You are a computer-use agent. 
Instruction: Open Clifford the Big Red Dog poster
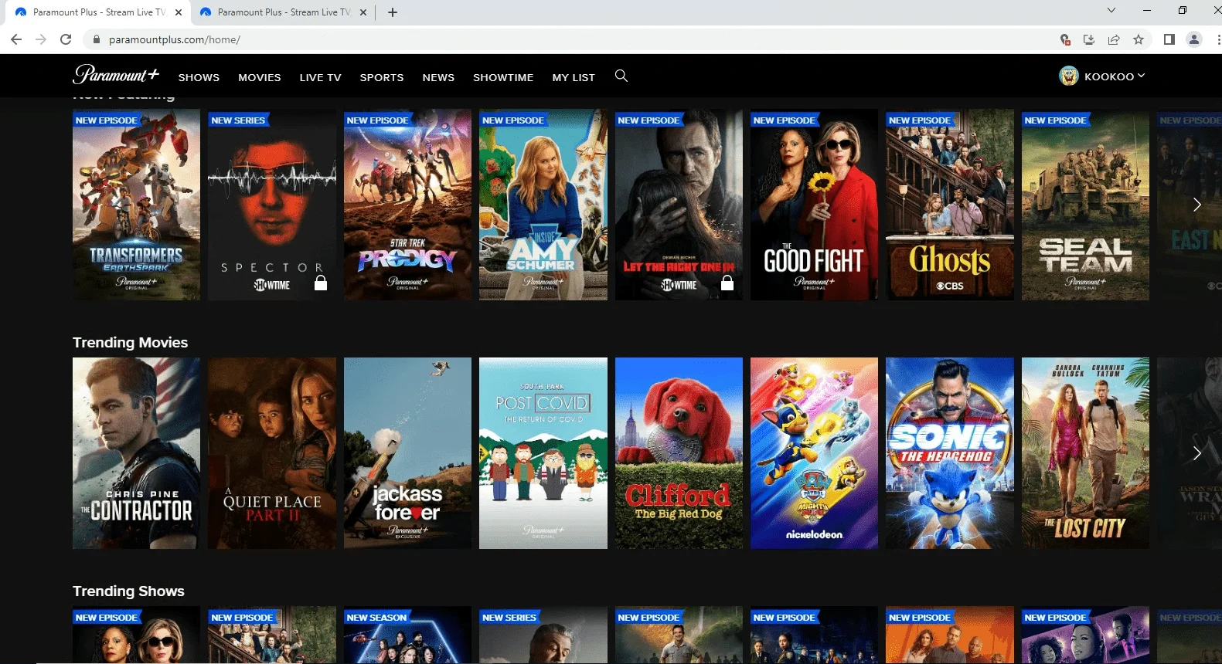(679, 453)
